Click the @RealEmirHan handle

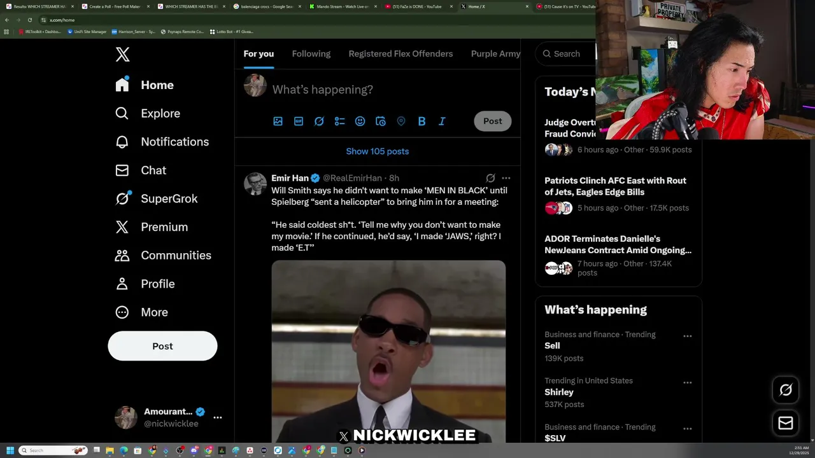click(352, 178)
